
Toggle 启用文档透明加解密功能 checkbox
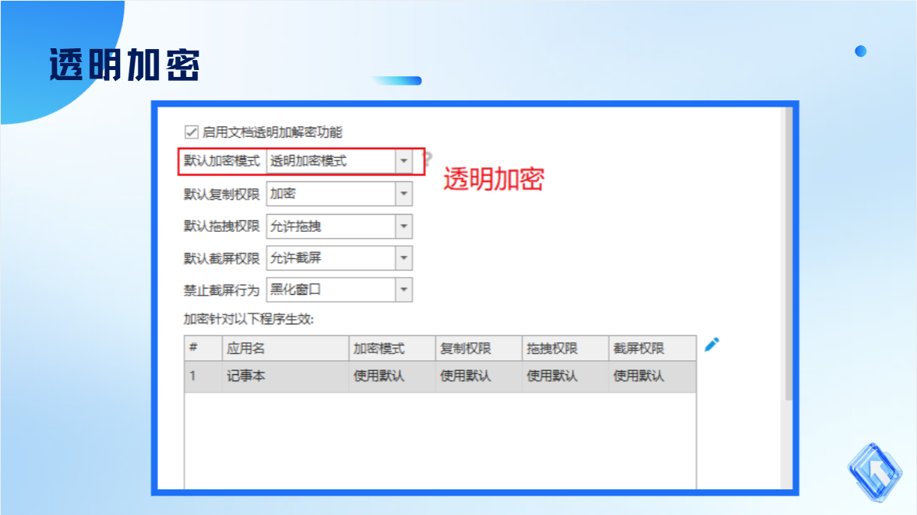point(191,132)
